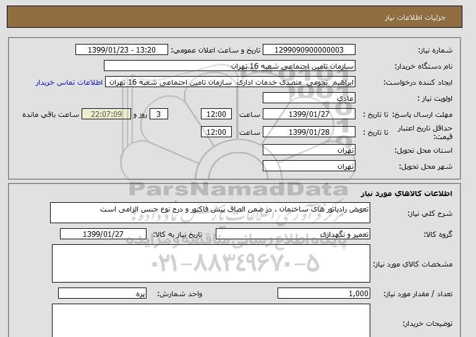Open the buyer contact info link
476x337 pixels.
pos(69,82)
